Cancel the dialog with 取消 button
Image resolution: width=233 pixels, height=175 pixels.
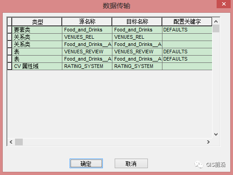pos(131,164)
